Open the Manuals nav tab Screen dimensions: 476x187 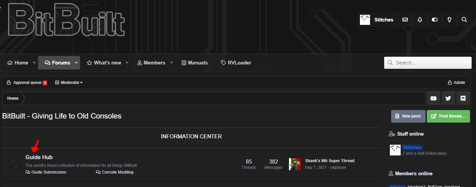click(194, 63)
